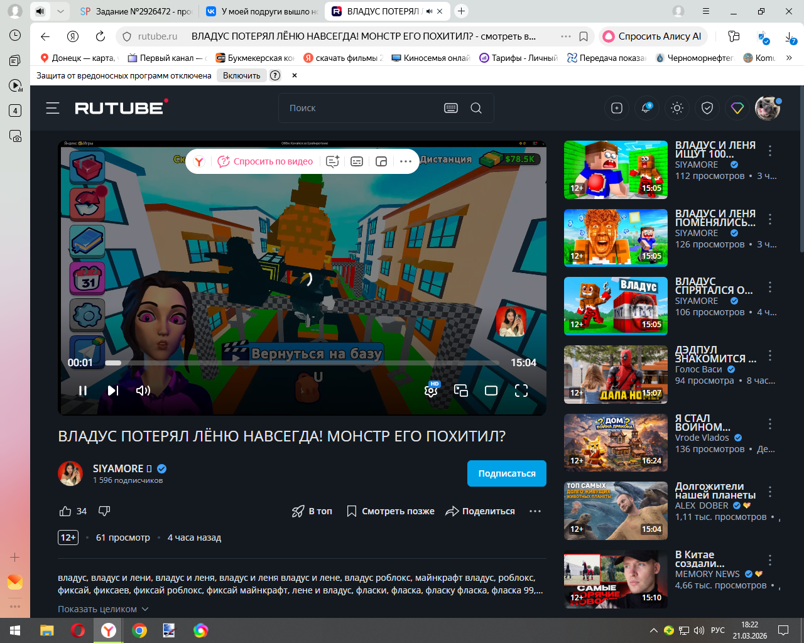
Task: Open options for ДЭДПУЛ ЗНАКОМИТСЯ video
Action: pyautogui.click(x=770, y=355)
